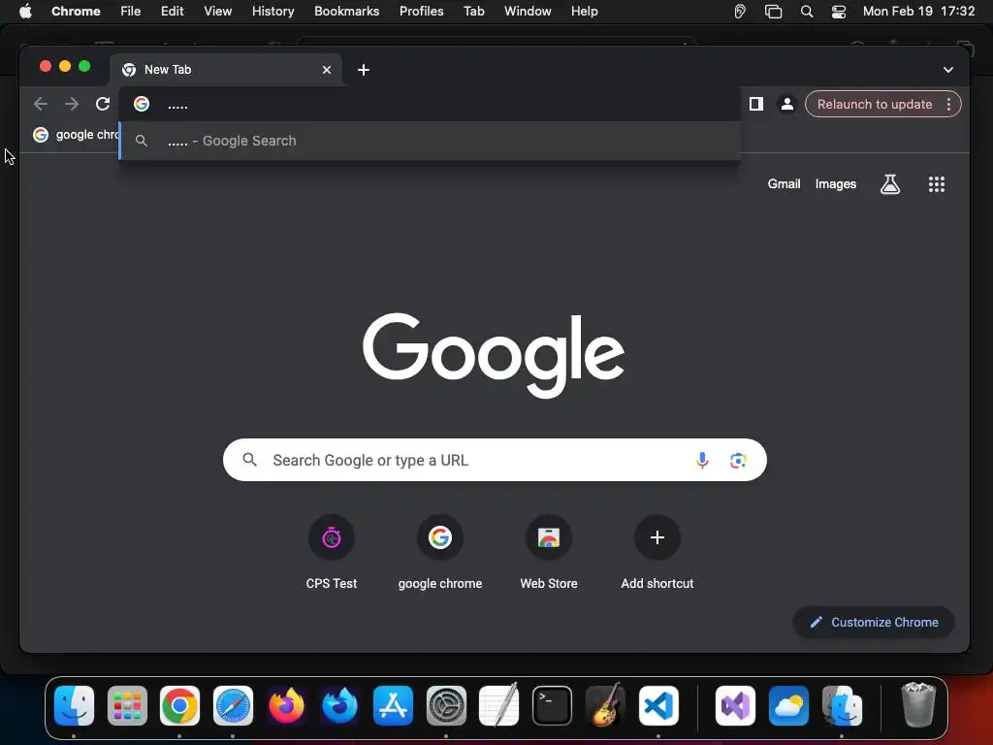993x745 pixels.
Task: Click Customize Chrome button
Action: pyautogui.click(x=874, y=622)
